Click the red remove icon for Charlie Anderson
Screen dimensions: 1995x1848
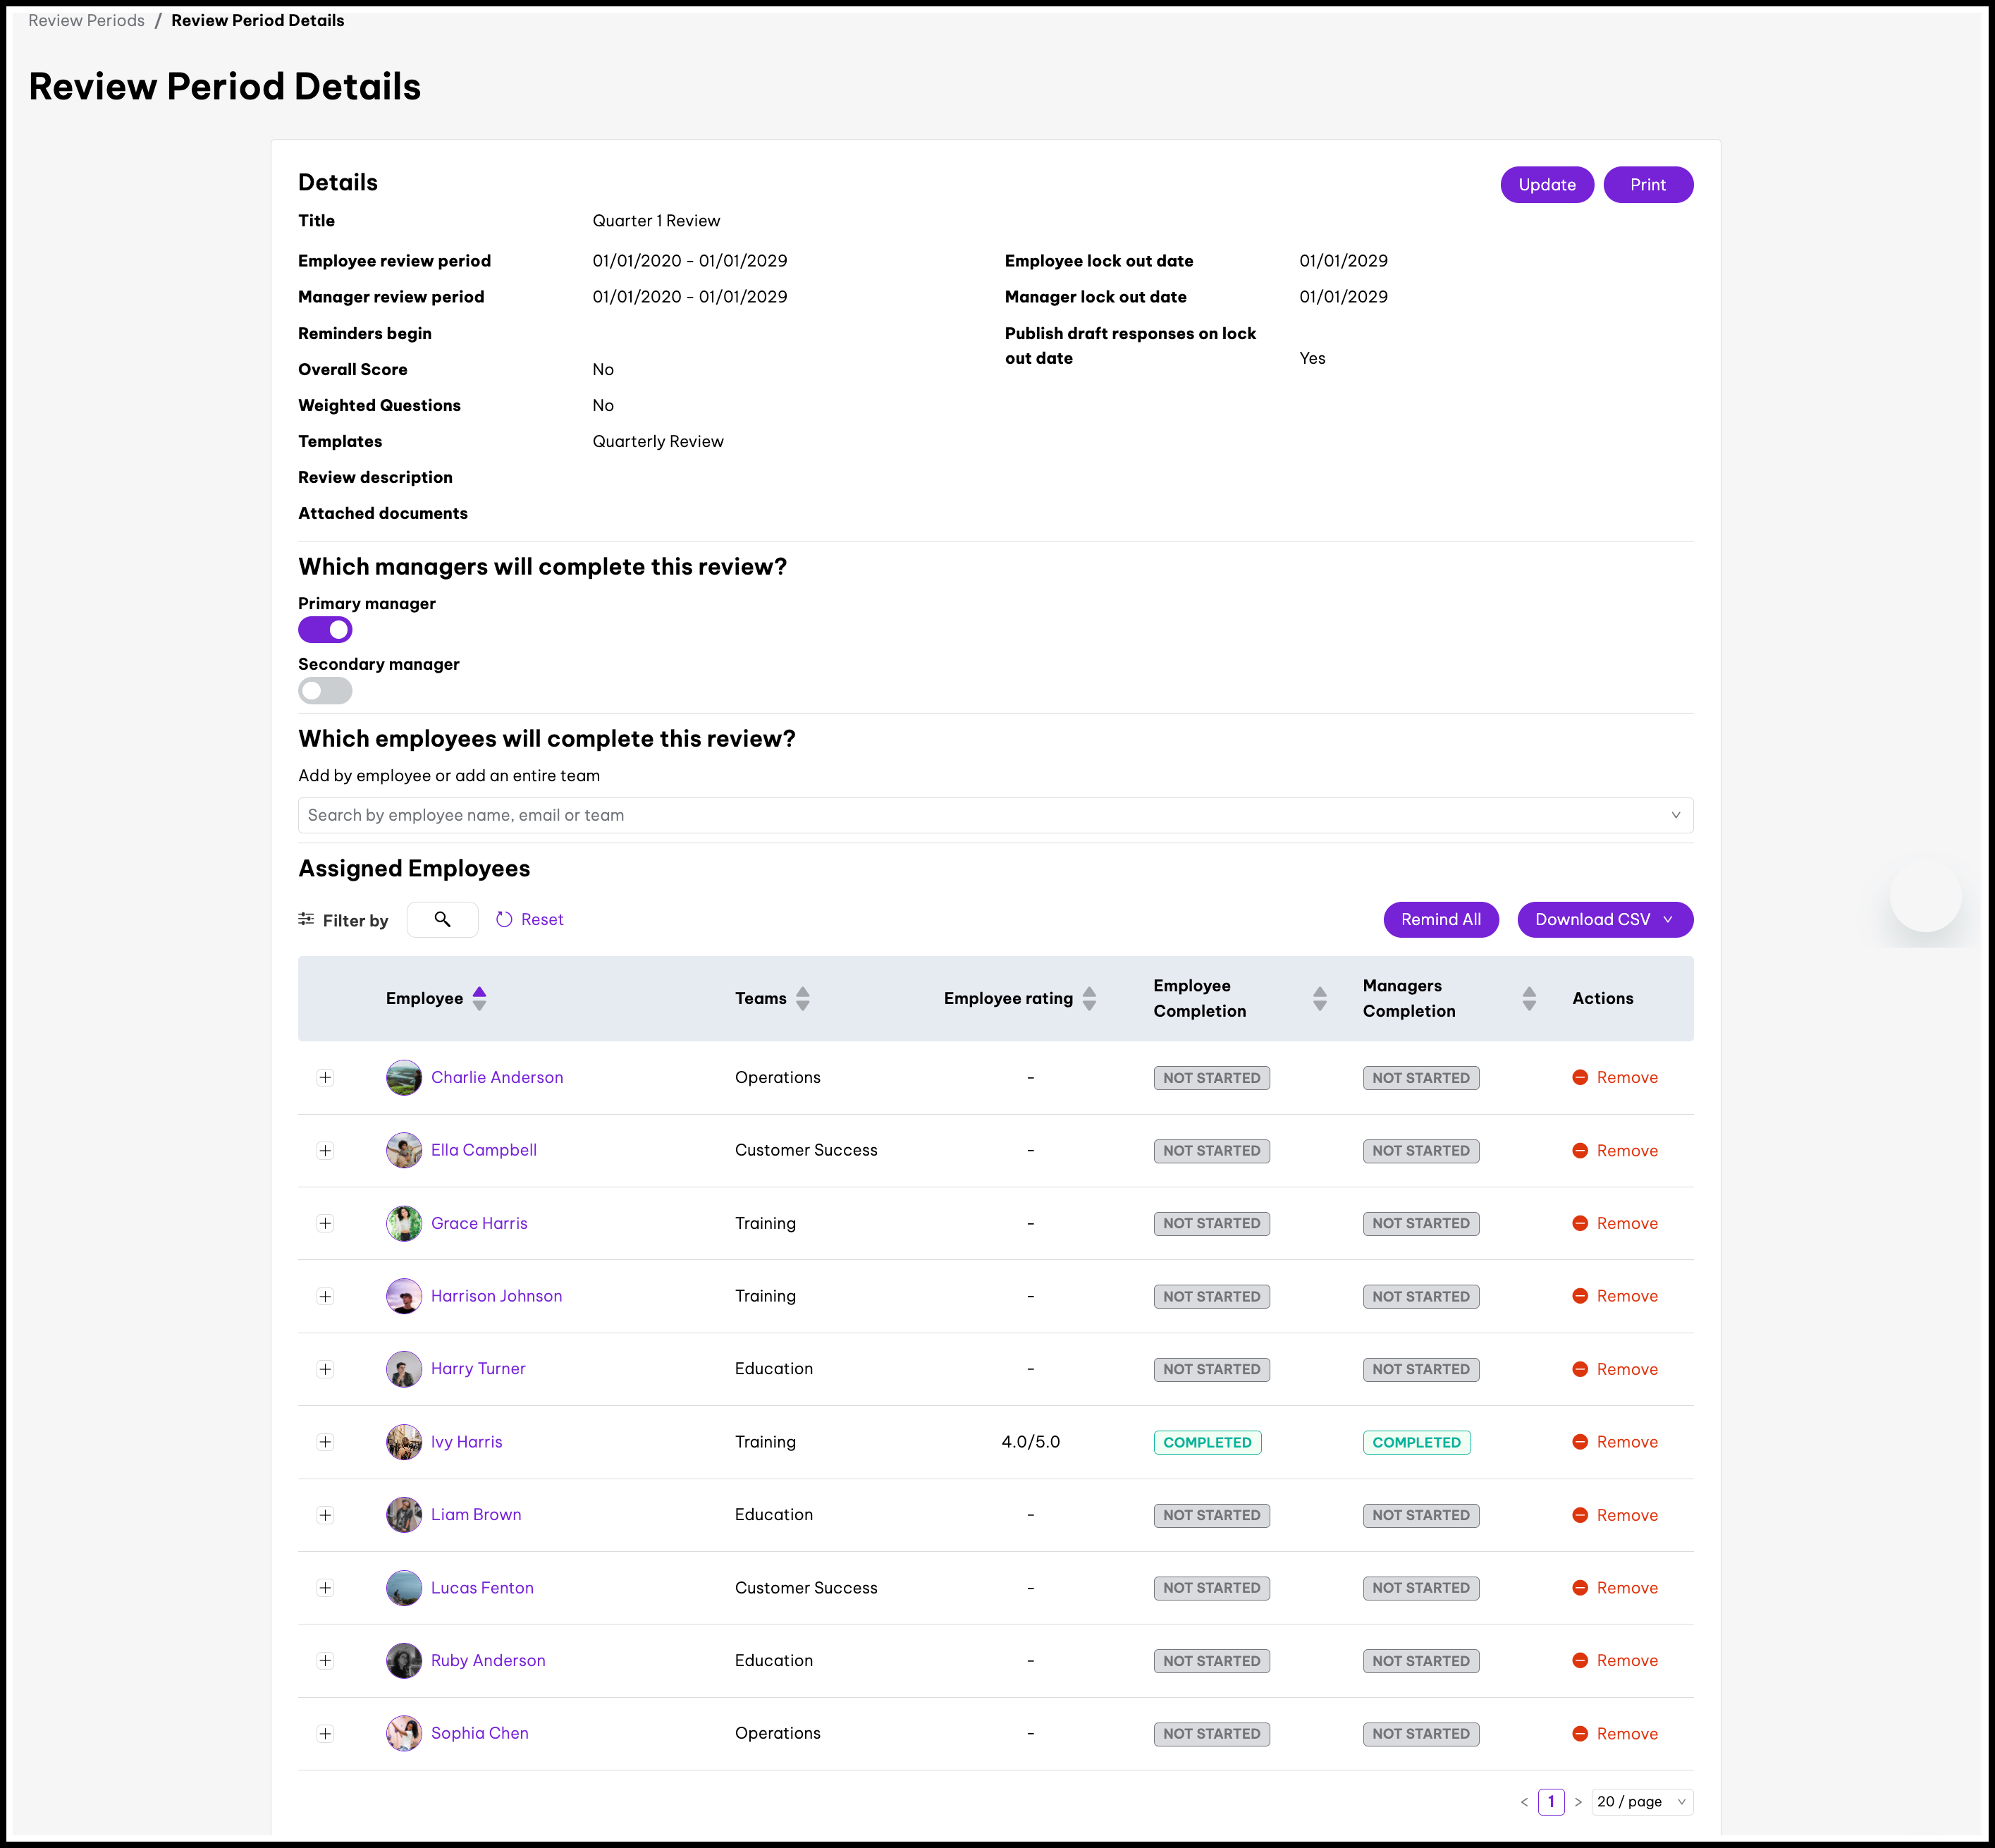click(x=1580, y=1077)
